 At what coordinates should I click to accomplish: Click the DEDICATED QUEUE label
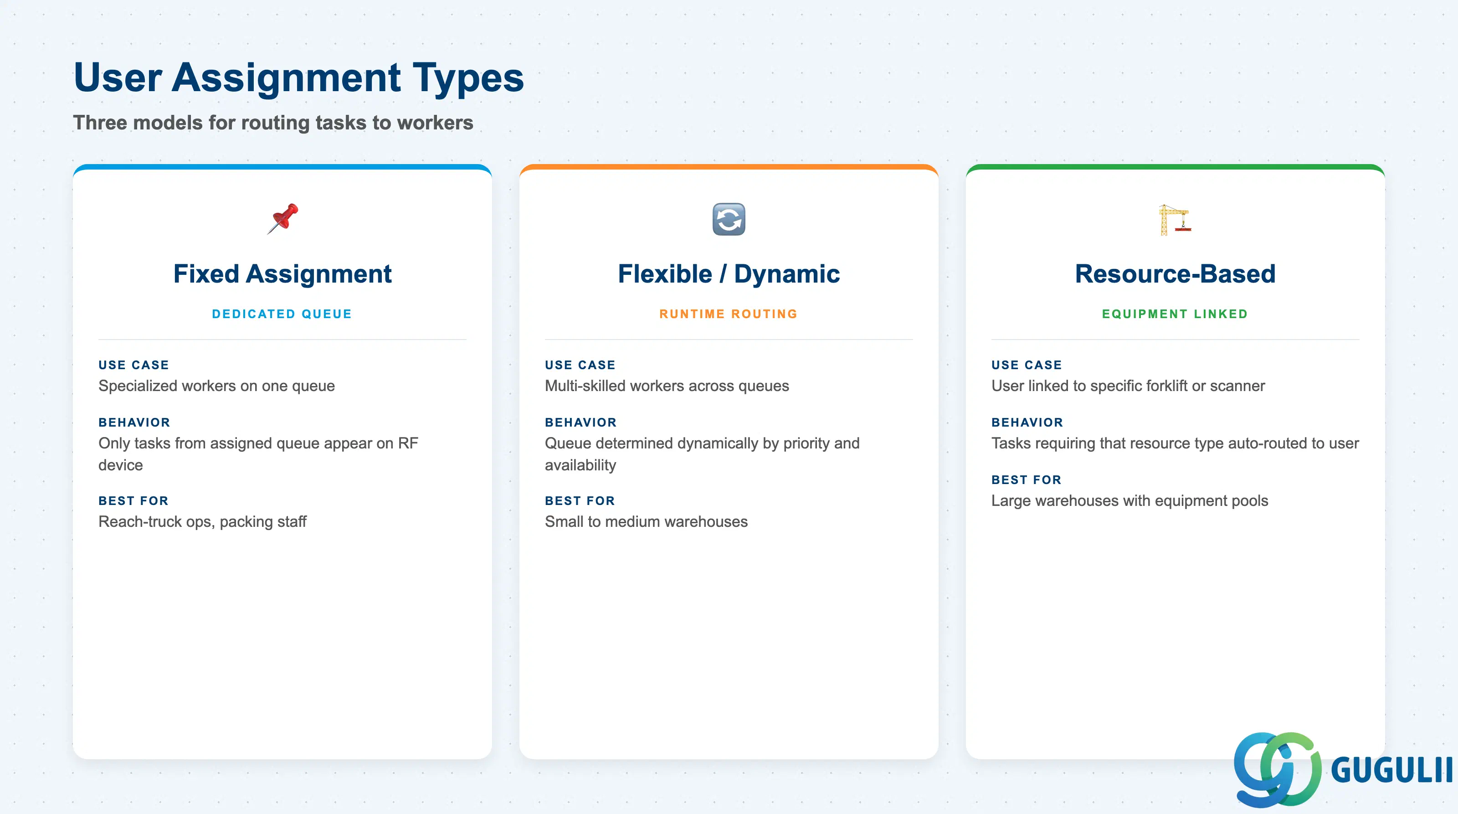(x=282, y=314)
